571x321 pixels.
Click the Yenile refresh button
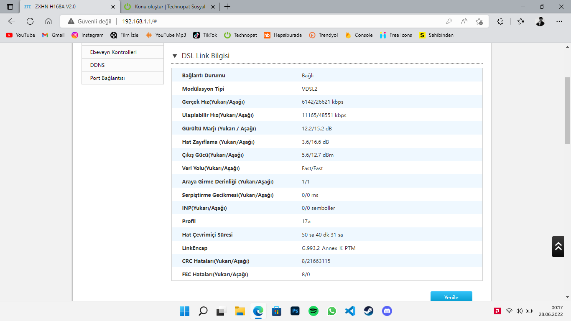pyautogui.click(x=451, y=297)
